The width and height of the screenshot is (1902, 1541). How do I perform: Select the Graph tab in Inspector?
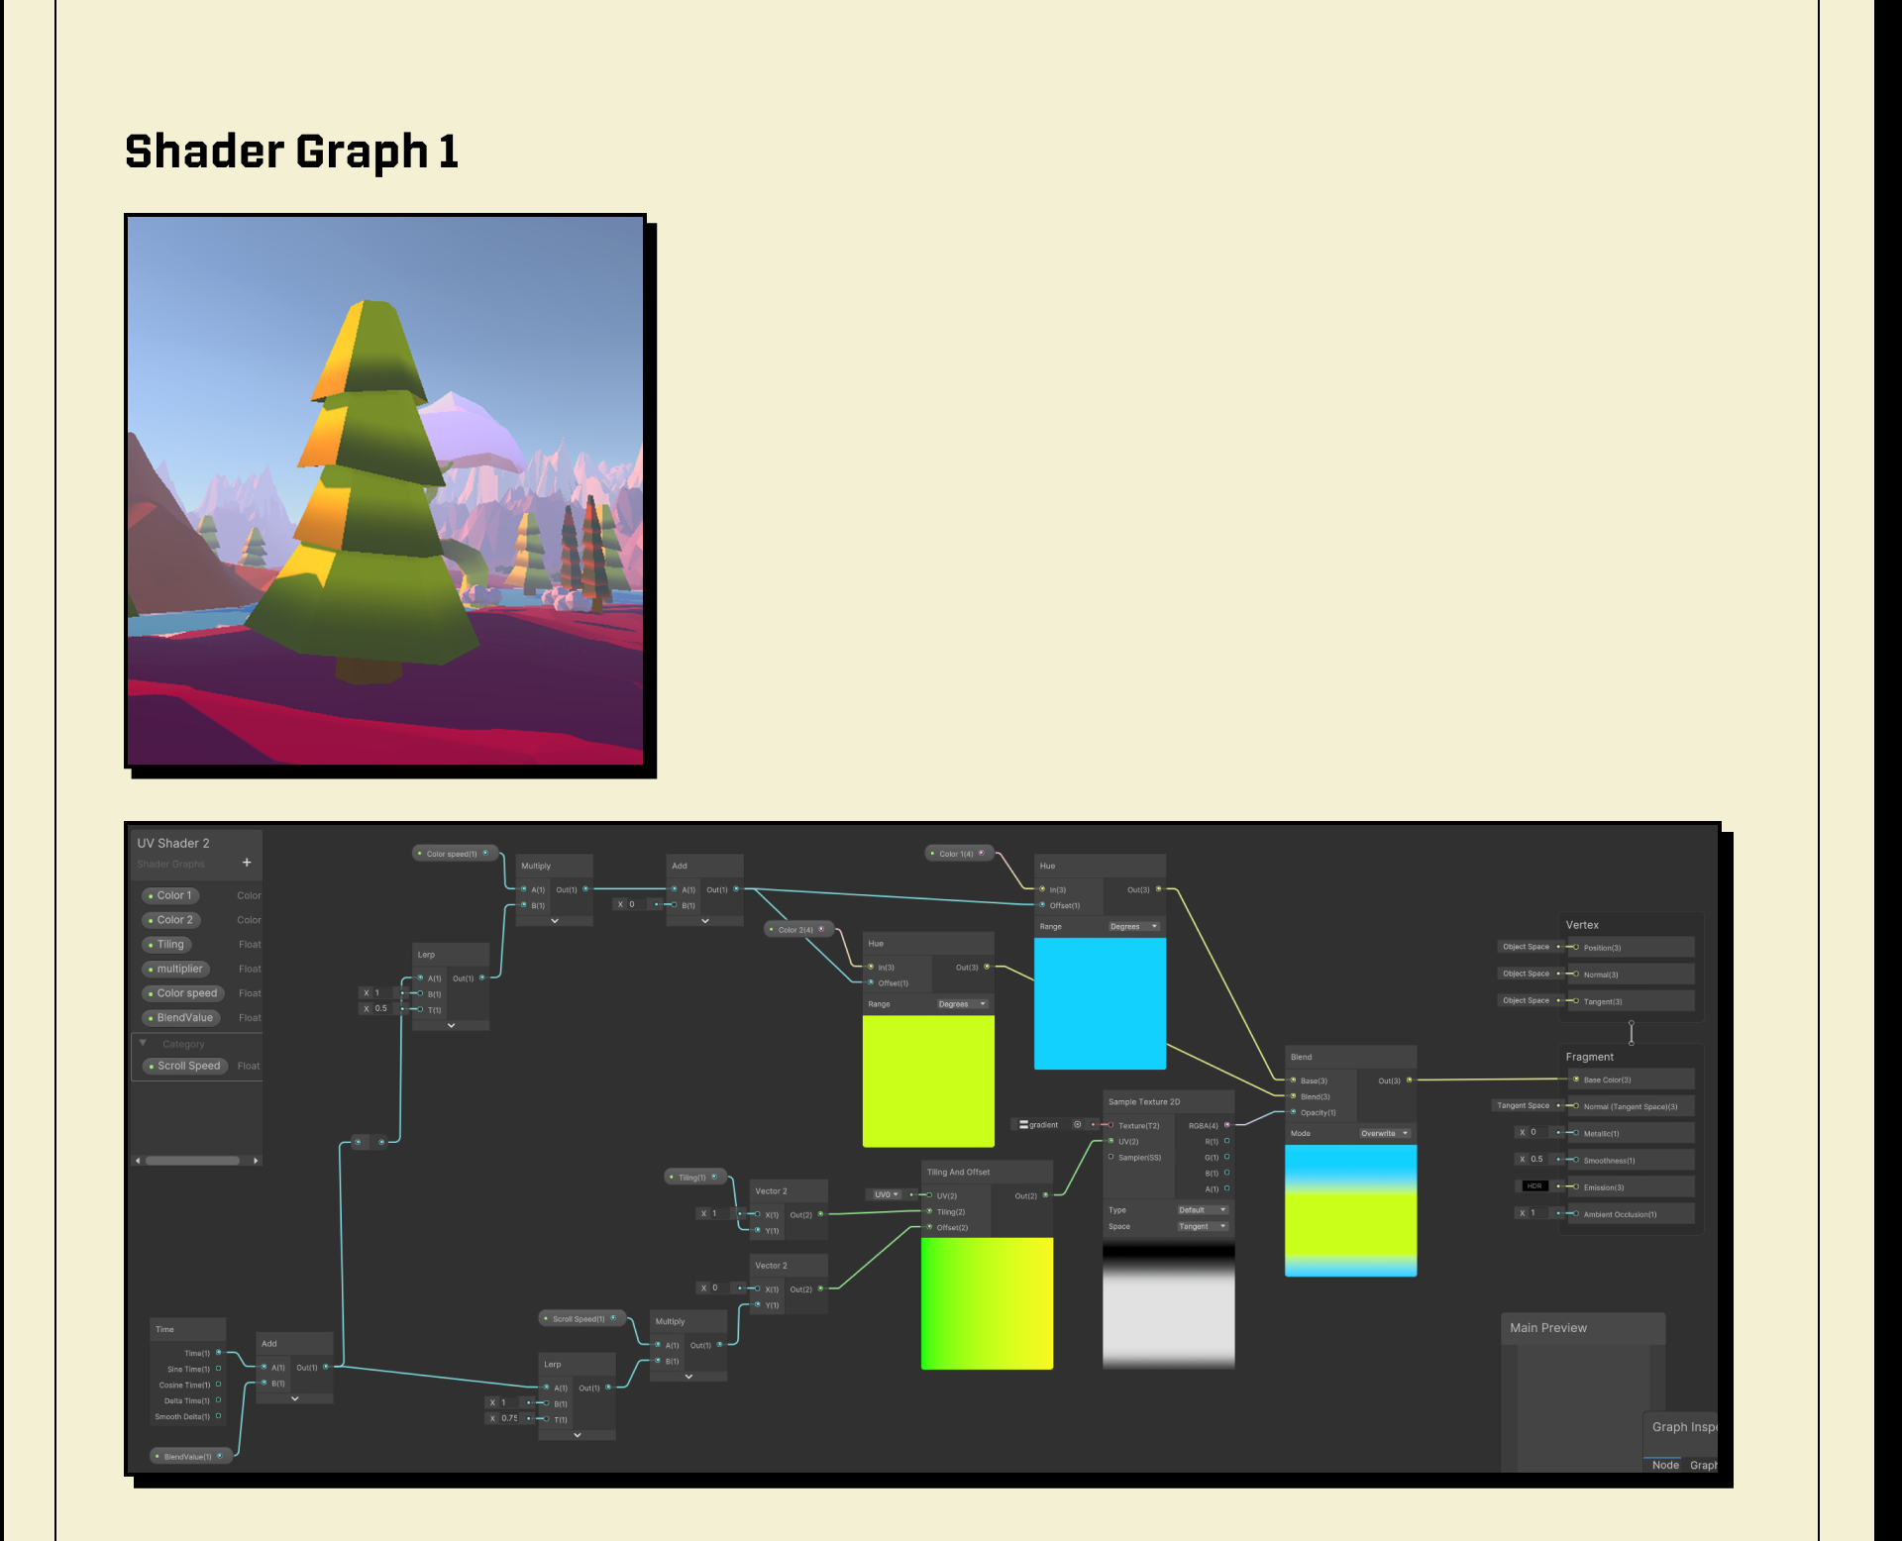coord(1703,1465)
